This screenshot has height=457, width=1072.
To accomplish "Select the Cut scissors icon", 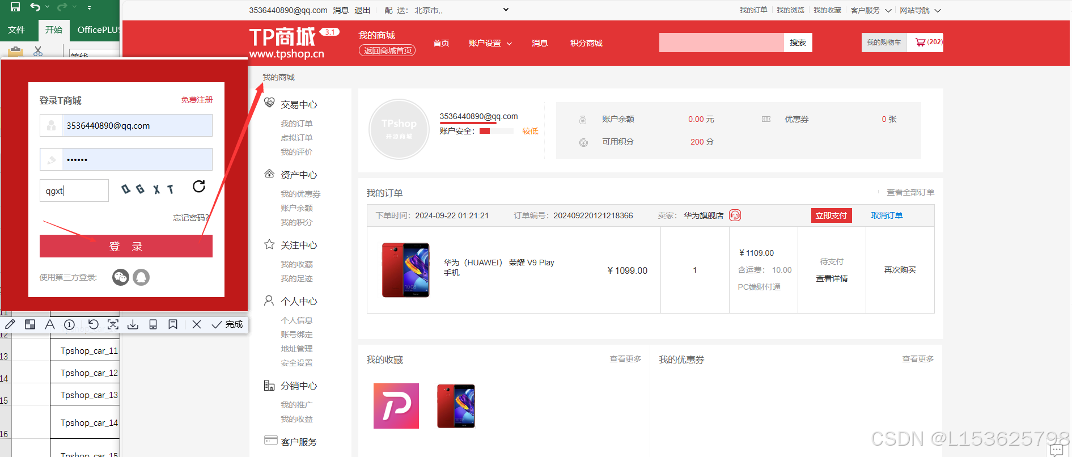I will 38,51.
